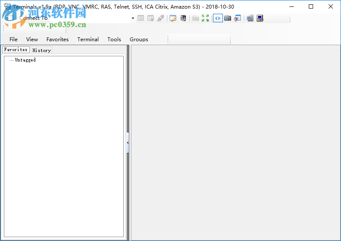This screenshot has width=341, height=241.
Task: Open the Terminal menu
Action: [88, 40]
